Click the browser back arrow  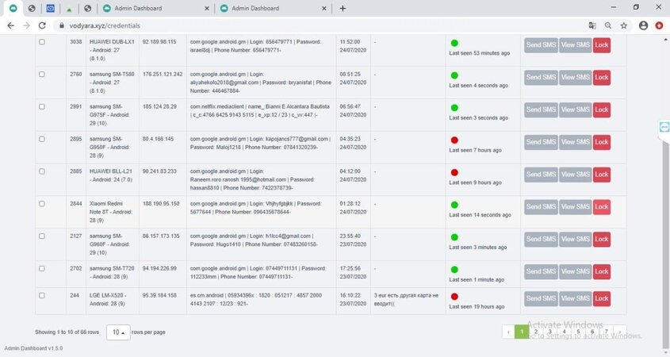(x=10, y=25)
